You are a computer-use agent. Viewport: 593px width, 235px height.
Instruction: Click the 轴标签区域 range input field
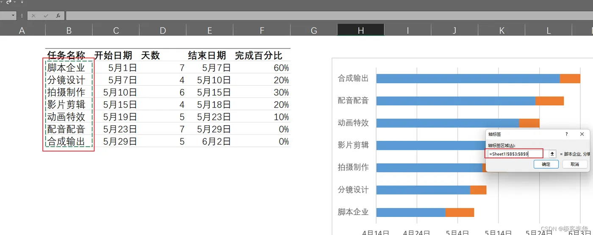point(518,154)
